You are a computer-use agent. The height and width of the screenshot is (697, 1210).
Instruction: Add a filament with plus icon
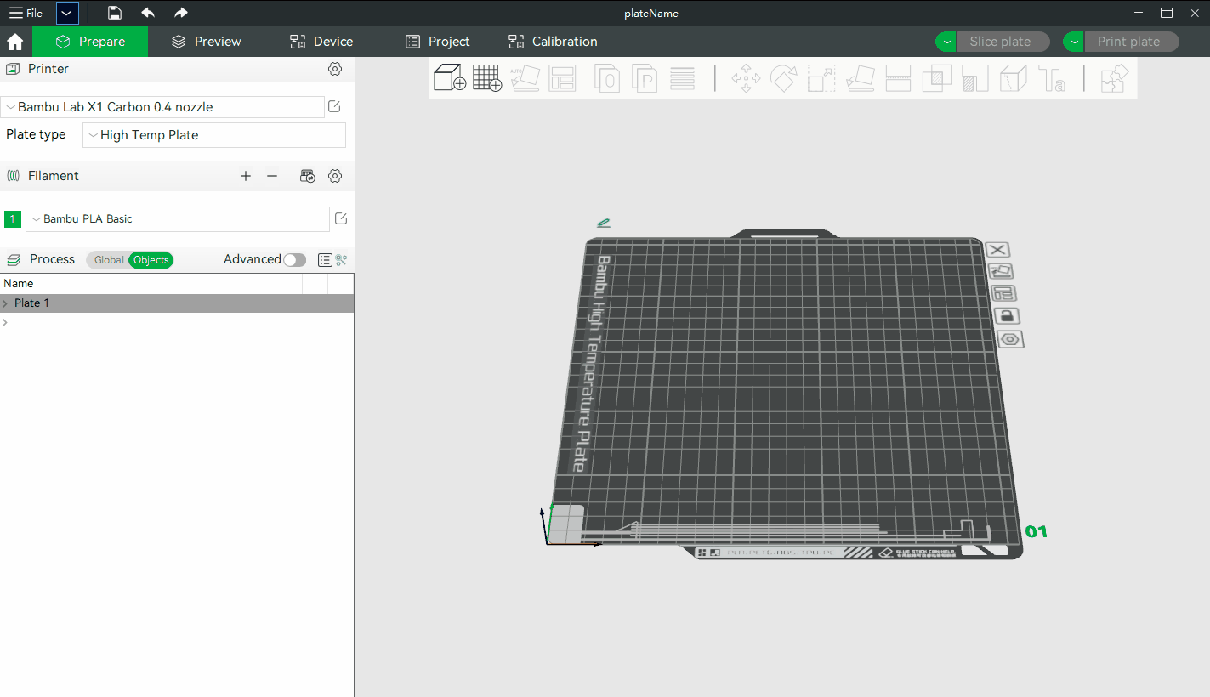click(x=246, y=176)
